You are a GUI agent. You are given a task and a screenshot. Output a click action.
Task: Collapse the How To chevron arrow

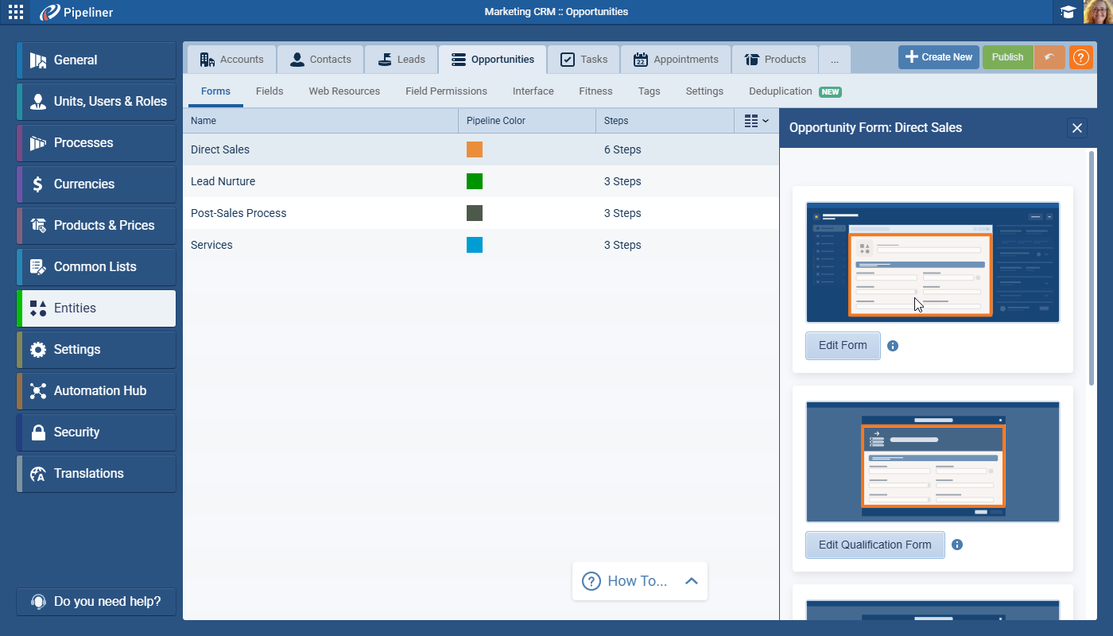point(692,581)
